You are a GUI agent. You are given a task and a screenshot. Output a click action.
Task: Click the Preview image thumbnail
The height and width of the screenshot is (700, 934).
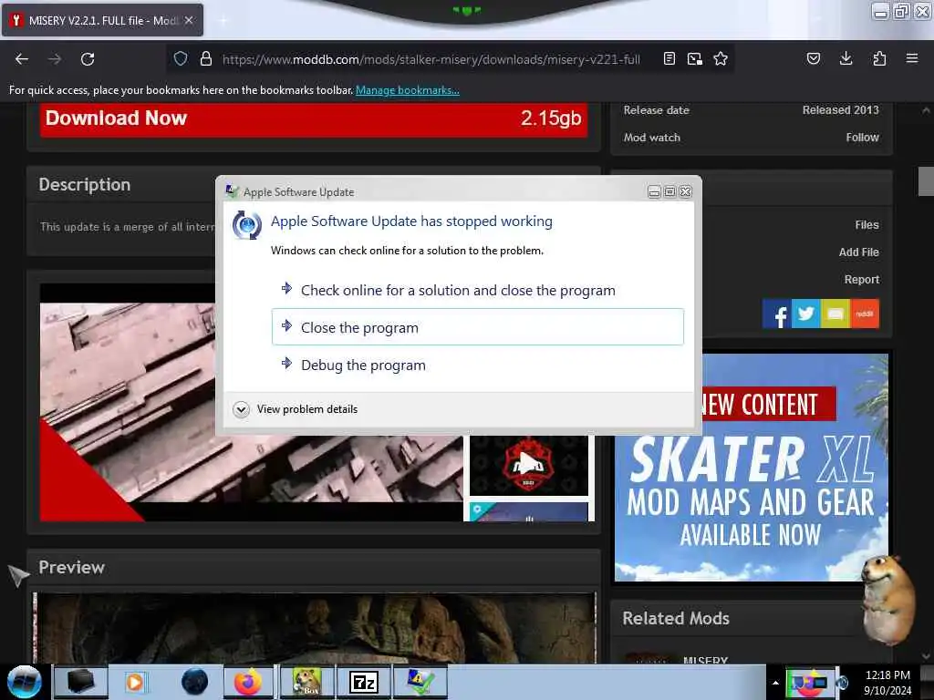pyautogui.click(x=315, y=627)
